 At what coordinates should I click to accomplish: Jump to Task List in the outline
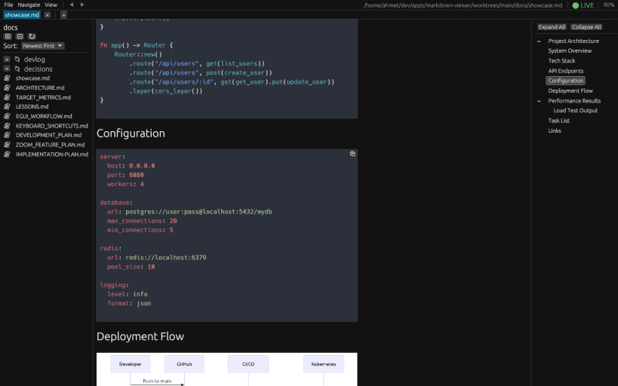(559, 121)
